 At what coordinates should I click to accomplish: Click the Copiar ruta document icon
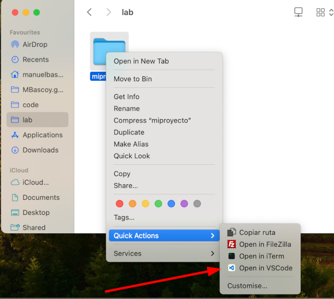(232, 232)
